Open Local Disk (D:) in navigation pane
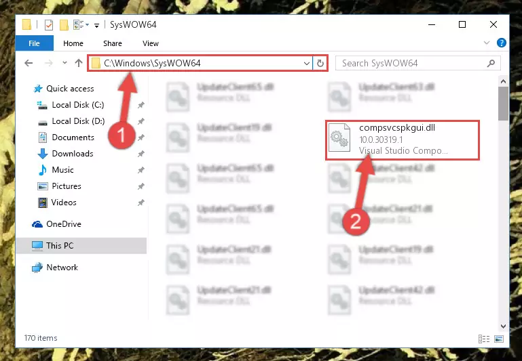Viewport: 522px width, 361px height. point(78,121)
